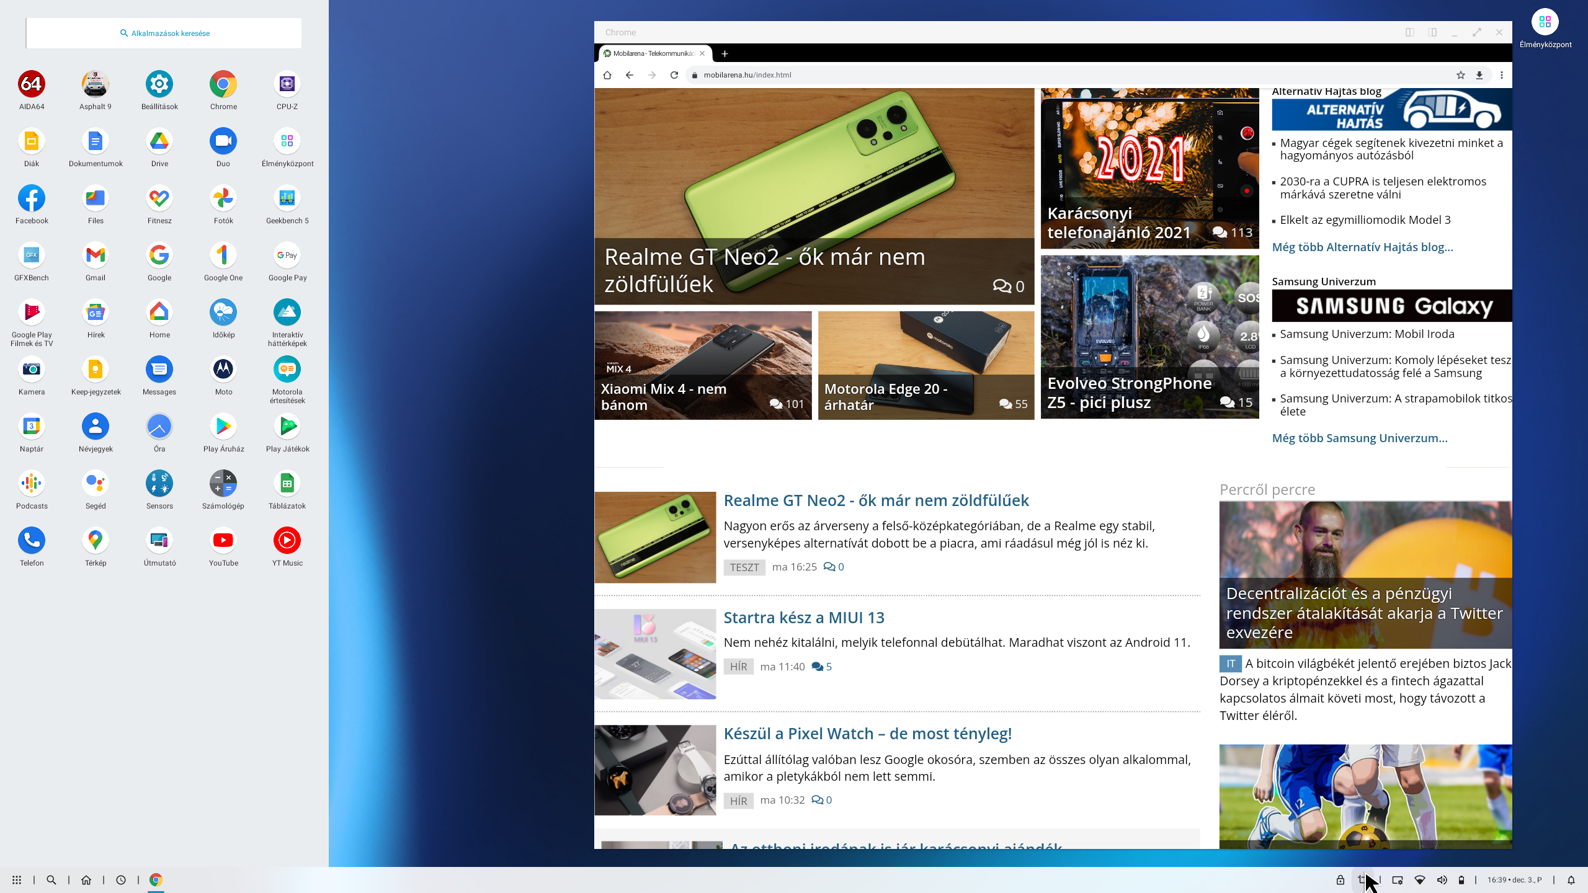1588x893 pixels.
Task: Click the Chrome home button
Action: coord(607,75)
